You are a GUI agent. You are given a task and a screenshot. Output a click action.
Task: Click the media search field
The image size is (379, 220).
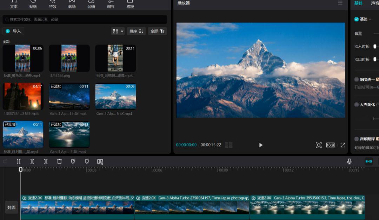click(85, 20)
